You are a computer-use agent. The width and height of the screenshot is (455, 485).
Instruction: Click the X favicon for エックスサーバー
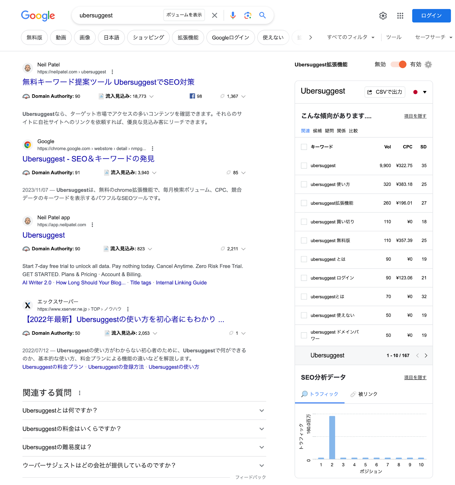[x=28, y=305]
